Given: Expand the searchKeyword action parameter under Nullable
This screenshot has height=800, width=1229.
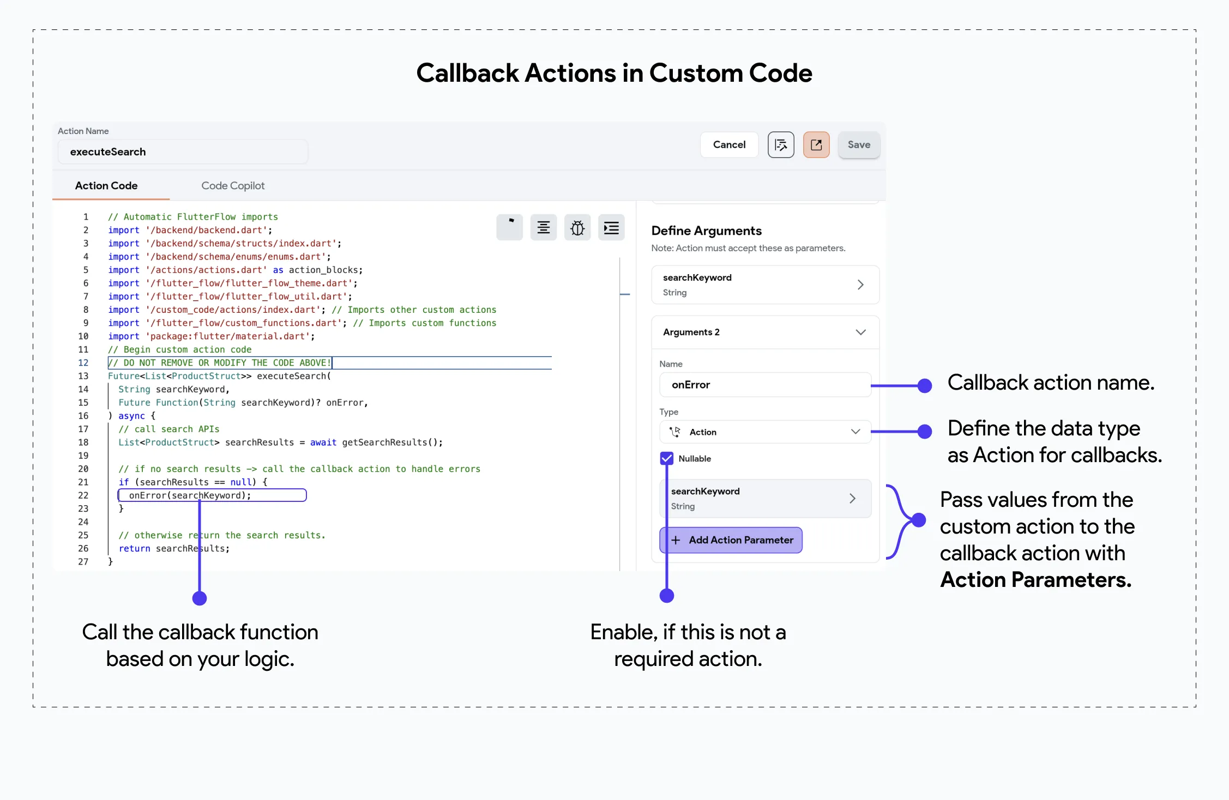Looking at the screenshot, I should [765, 498].
